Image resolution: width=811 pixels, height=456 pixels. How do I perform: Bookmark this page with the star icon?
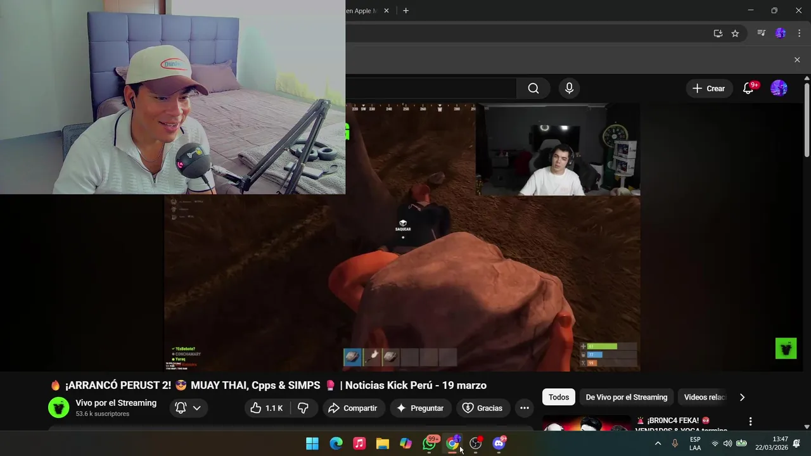(x=735, y=34)
